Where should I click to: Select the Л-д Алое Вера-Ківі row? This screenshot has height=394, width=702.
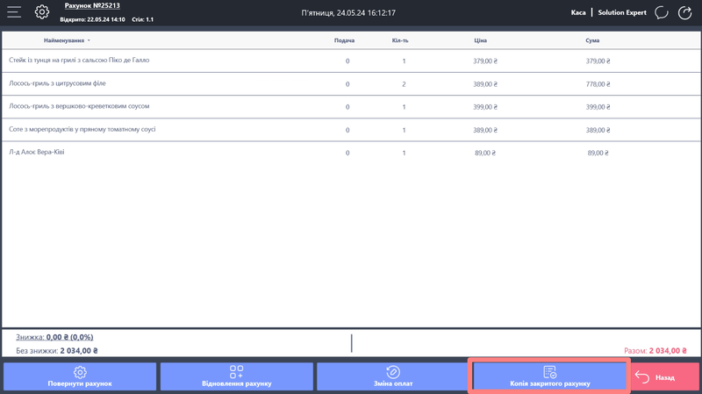pyautogui.click(x=37, y=153)
